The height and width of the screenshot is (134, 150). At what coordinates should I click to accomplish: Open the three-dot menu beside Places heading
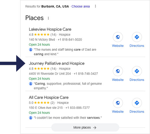pos(48,18)
